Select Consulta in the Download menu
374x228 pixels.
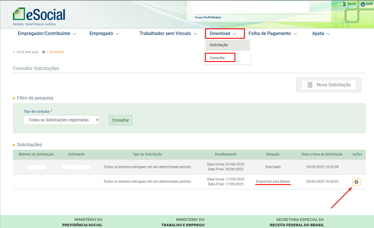tap(217, 58)
